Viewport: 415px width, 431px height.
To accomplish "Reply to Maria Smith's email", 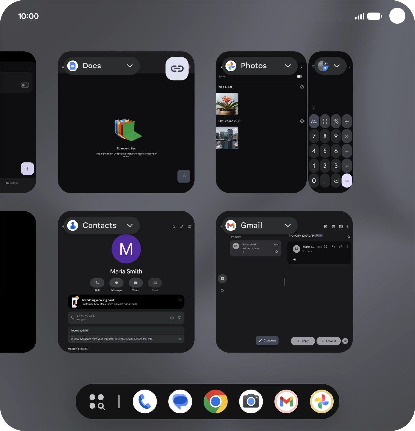I will coord(303,341).
